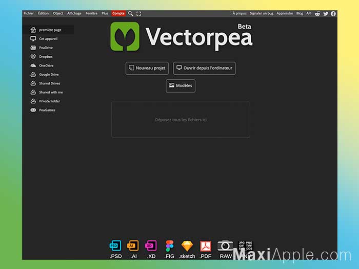Select première page label in sidebar

point(50,30)
